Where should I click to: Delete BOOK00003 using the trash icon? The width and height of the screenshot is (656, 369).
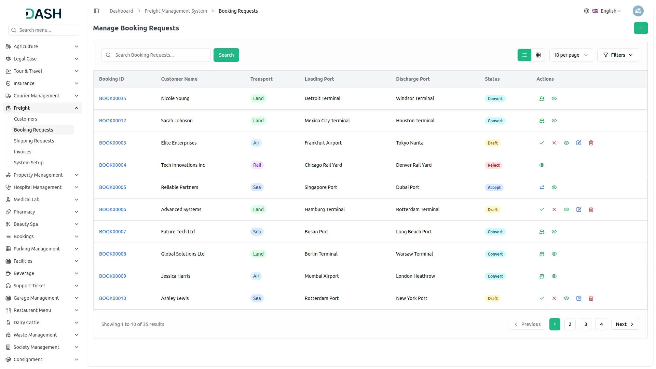click(x=591, y=143)
